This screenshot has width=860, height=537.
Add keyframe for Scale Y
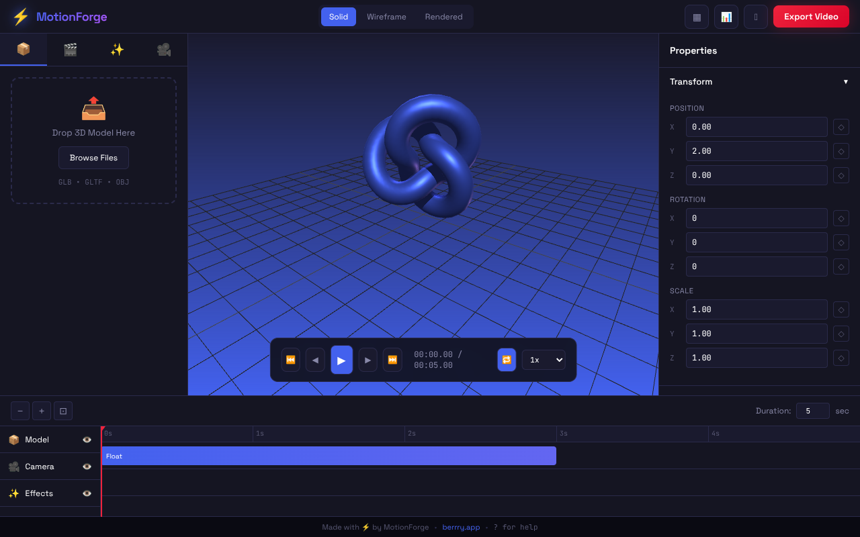pyautogui.click(x=841, y=334)
